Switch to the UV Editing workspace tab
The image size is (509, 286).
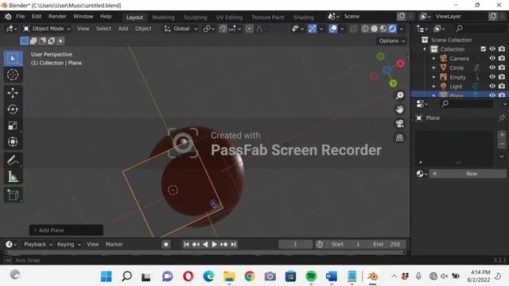[230, 17]
